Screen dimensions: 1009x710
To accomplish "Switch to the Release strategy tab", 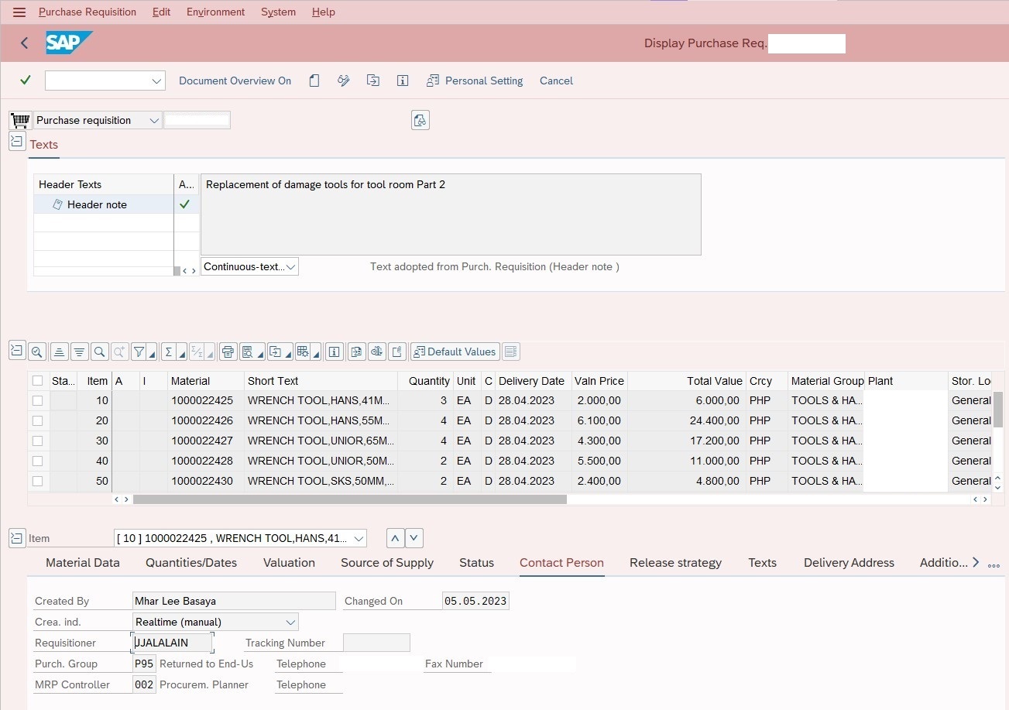I will tap(675, 563).
